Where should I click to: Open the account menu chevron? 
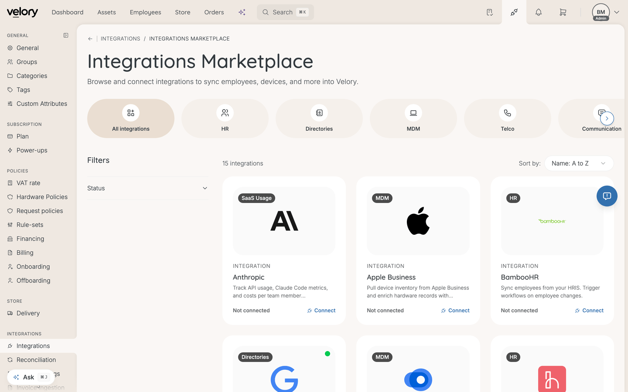click(617, 12)
